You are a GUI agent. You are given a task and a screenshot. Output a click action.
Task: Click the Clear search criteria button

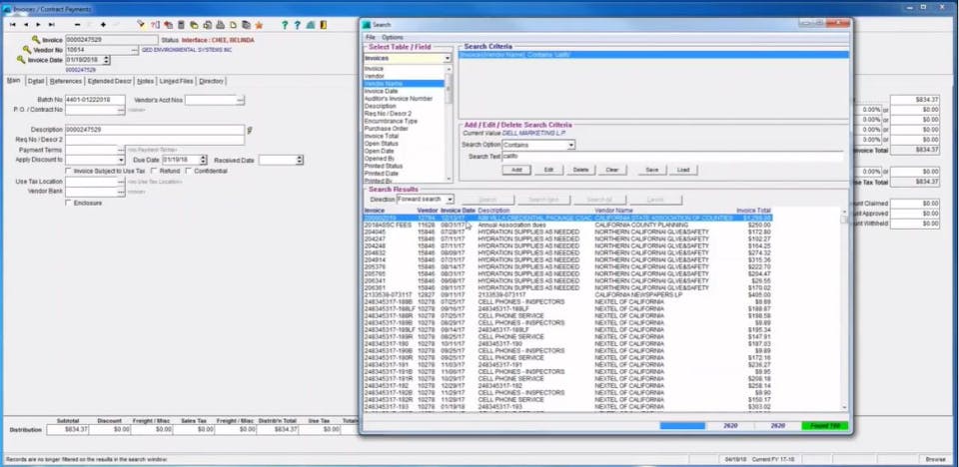pos(612,170)
